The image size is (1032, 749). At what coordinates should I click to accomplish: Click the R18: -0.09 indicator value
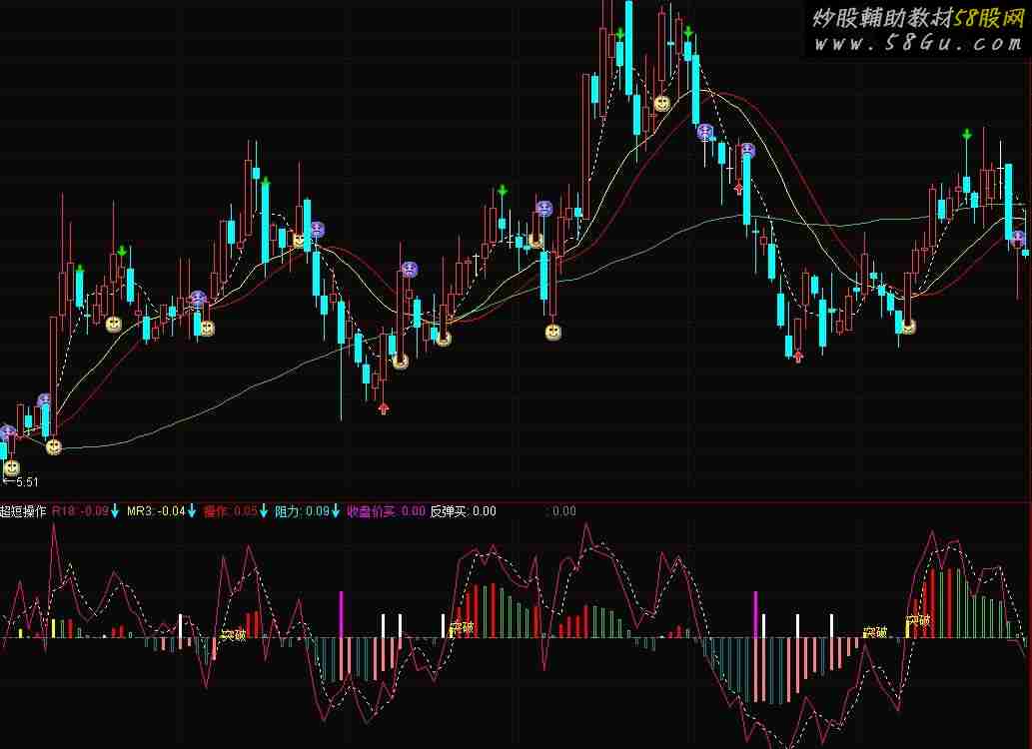coord(80,510)
